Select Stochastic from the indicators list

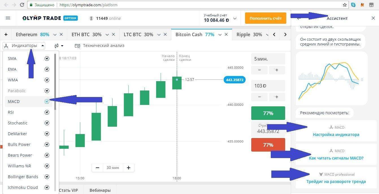coord(18,123)
